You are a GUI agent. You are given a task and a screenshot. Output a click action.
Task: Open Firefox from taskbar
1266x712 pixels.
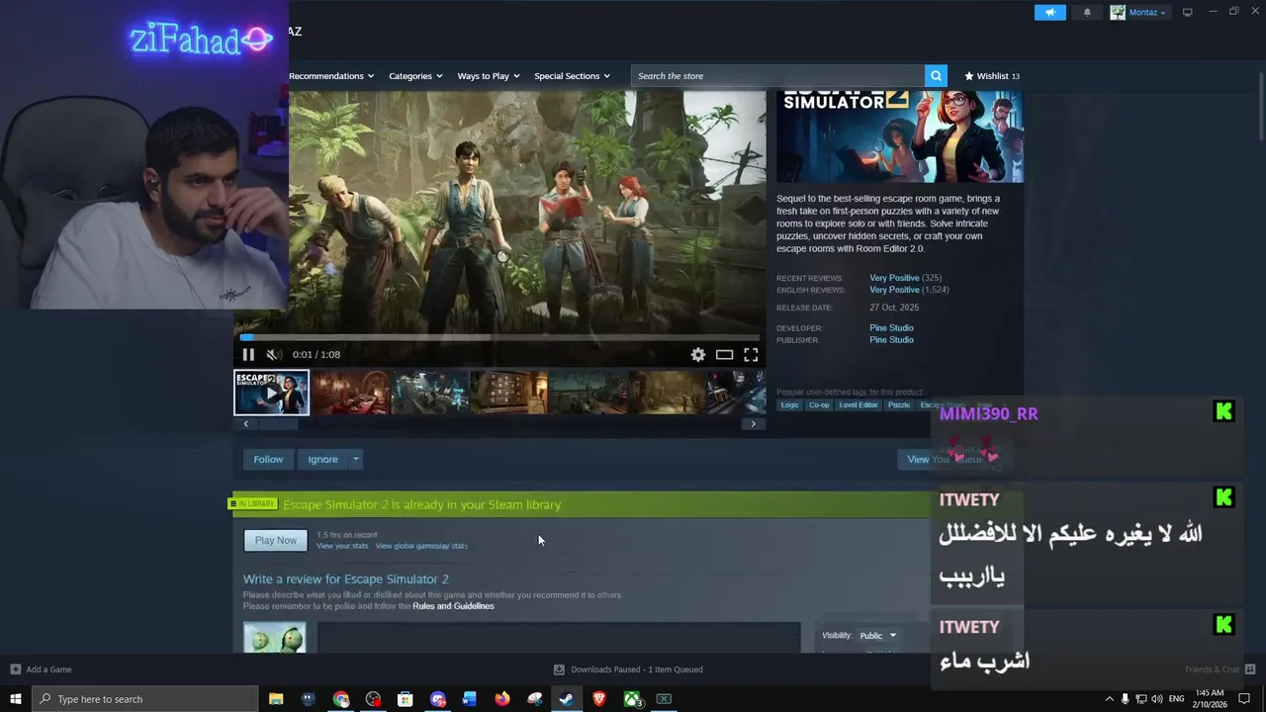point(502,699)
